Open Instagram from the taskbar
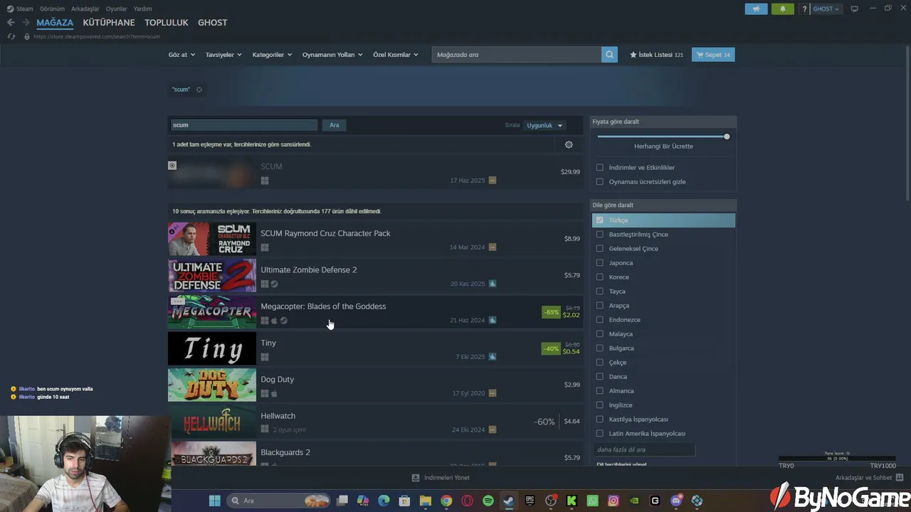The width and height of the screenshot is (911, 512). tap(614, 501)
